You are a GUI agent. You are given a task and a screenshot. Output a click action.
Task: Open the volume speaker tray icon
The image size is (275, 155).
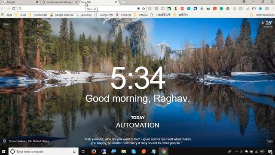(241, 152)
